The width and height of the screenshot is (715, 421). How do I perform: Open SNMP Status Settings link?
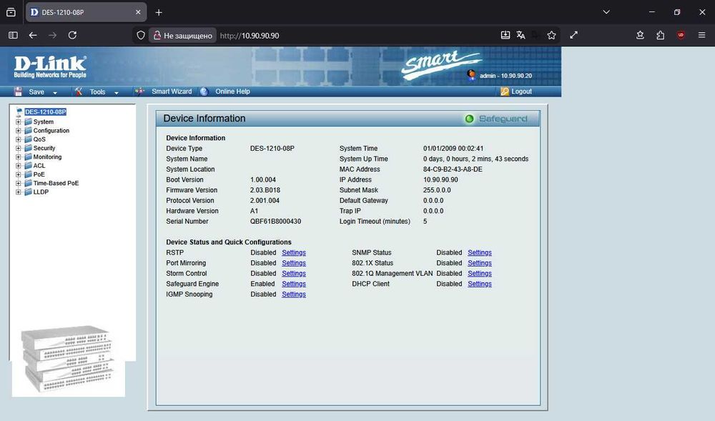480,252
